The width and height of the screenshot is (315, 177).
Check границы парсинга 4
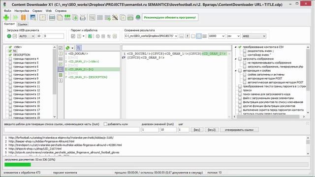pyautogui.click(x=10, y=59)
